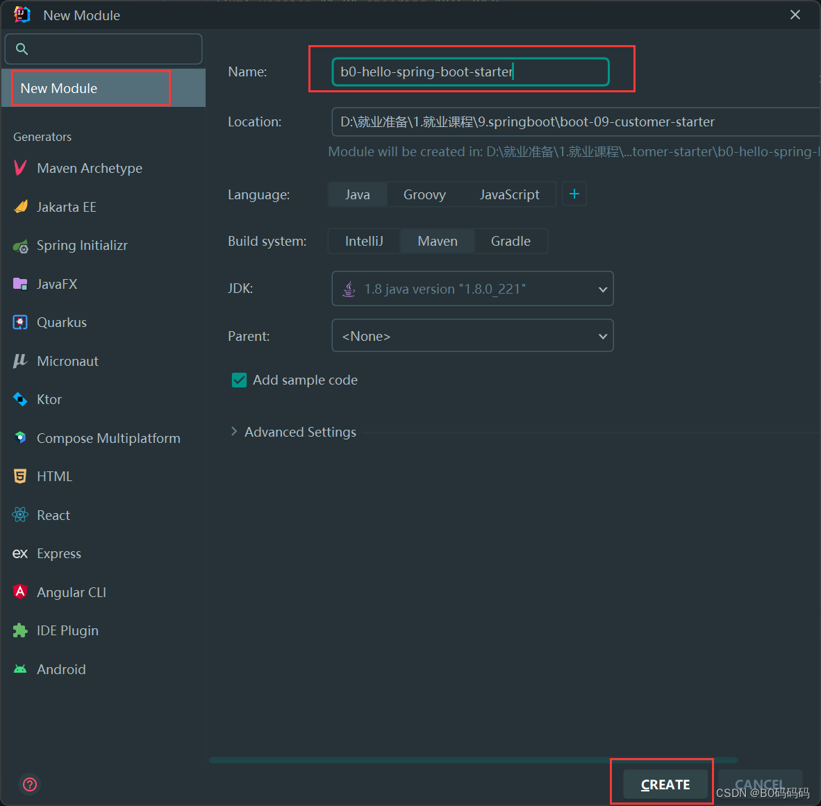
Task: Click the Android robot icon
Action: [x=20, y=669]
